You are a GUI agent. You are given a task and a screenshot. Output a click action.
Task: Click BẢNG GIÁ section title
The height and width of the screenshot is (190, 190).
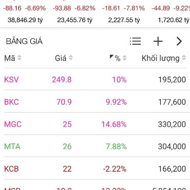24,41
